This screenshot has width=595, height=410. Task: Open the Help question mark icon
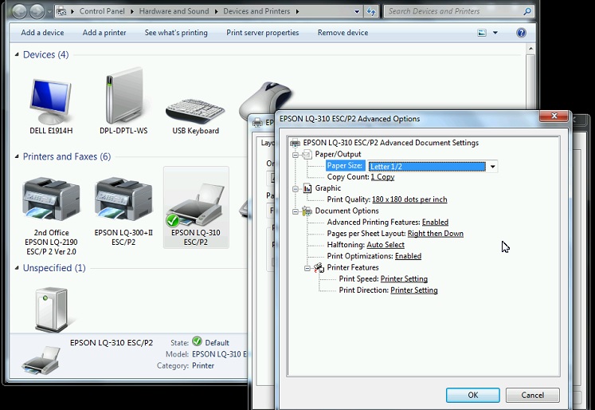click(x=521, y=33)
